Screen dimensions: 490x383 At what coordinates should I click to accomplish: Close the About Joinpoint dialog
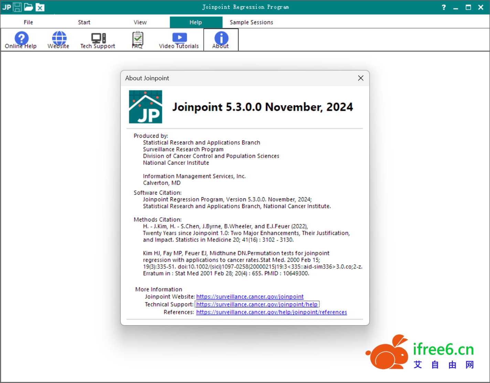(x=361, y=78)
